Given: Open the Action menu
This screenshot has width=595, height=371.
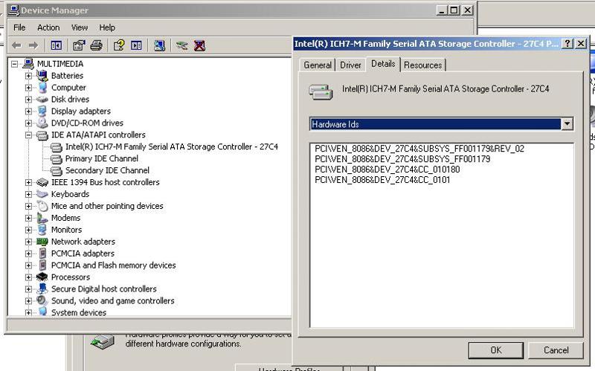Looking at the screenshot, I should point(48,28).
